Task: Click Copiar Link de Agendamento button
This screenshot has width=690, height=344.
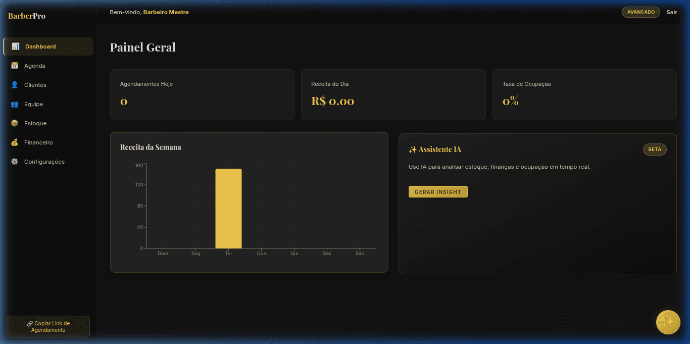Action: [x=48, y=327]
